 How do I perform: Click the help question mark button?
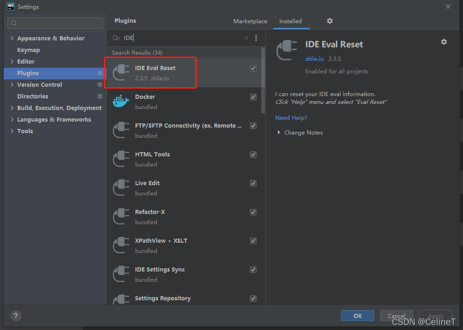click(16, 316)
